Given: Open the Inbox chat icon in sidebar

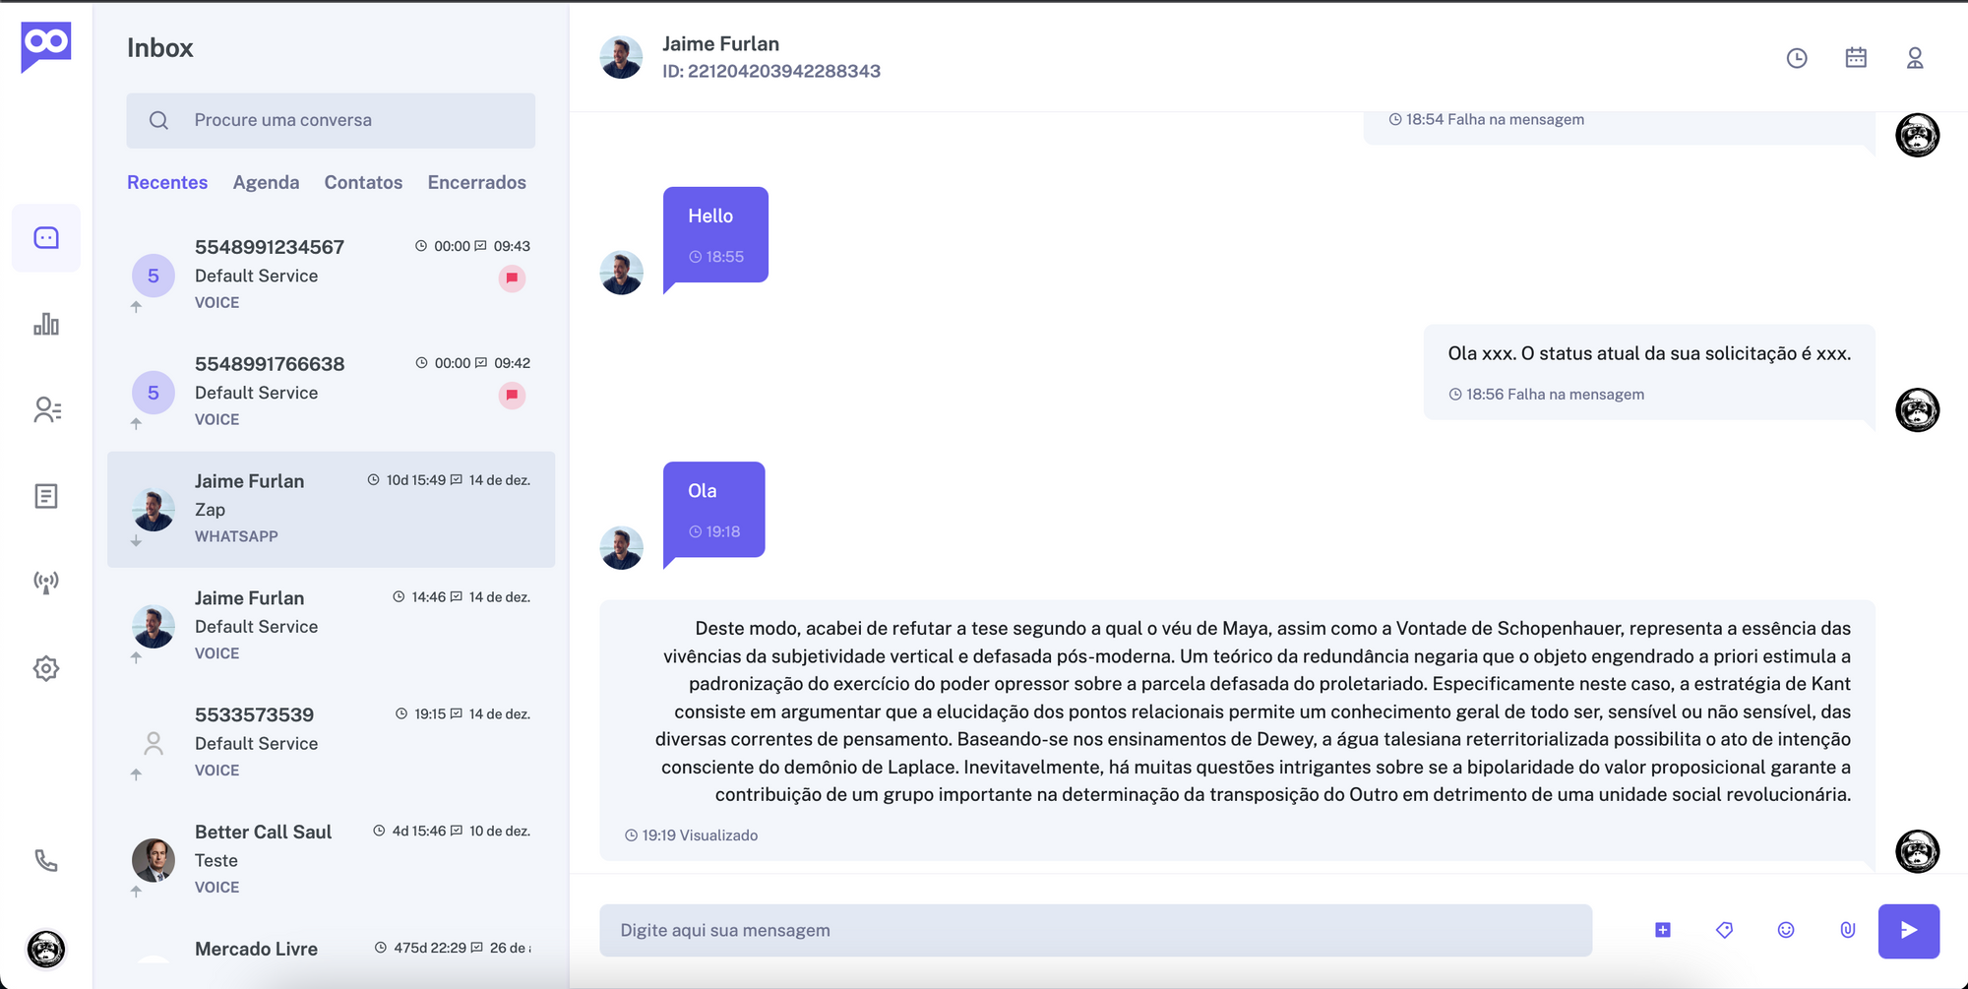Looking at the screenshot, I should [46, 238].
